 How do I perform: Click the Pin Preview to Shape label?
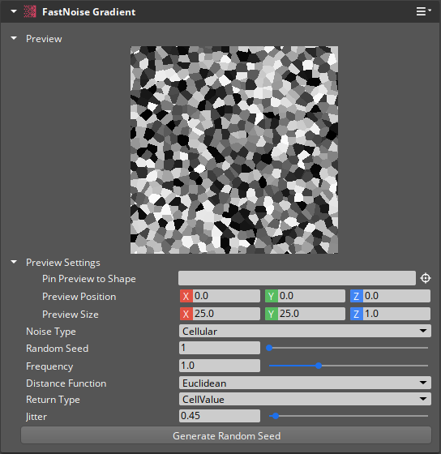89,279
